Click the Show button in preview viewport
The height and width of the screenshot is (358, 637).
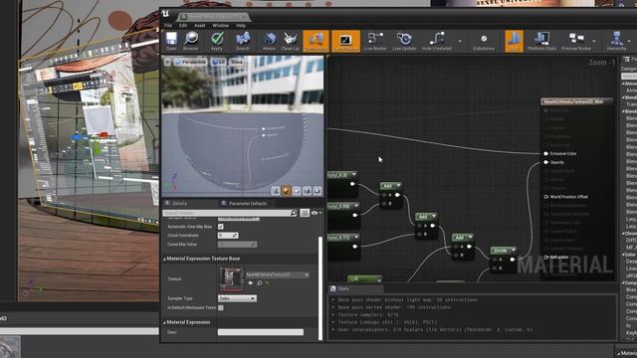click(237, 62)
